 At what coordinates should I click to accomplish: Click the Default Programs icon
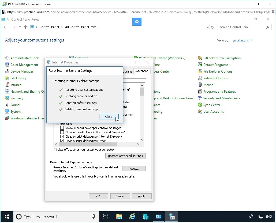tap(200, 65)
